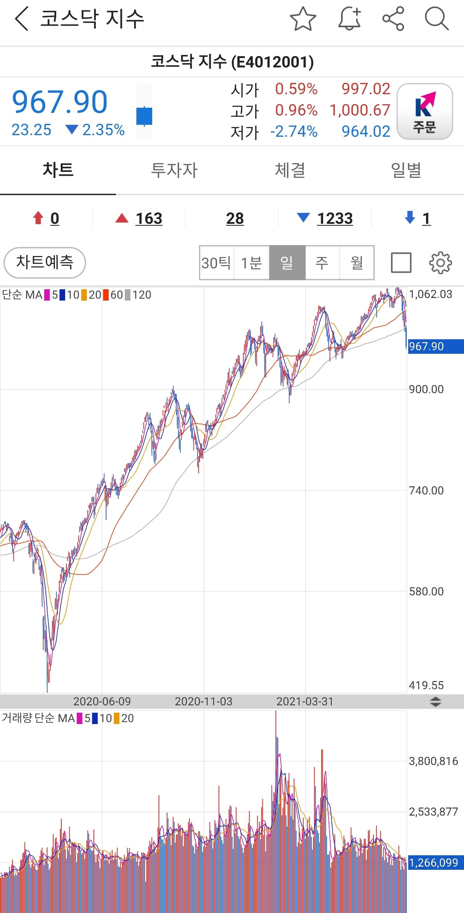The image size is (464, 913).
Task: Click the current price 967.90
Action: (x=60, y=102)
